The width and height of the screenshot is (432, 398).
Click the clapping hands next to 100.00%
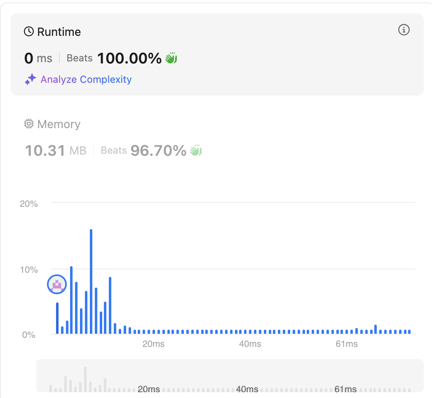click(171, 58)
